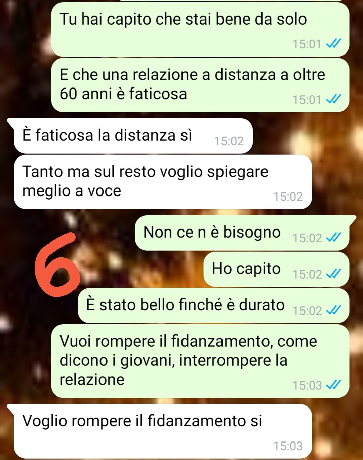The width and height of the screenshot is (363, 460).
Task: Click the ticks on 'È stato bello finché è durato'
Action: tap(334, 310)
